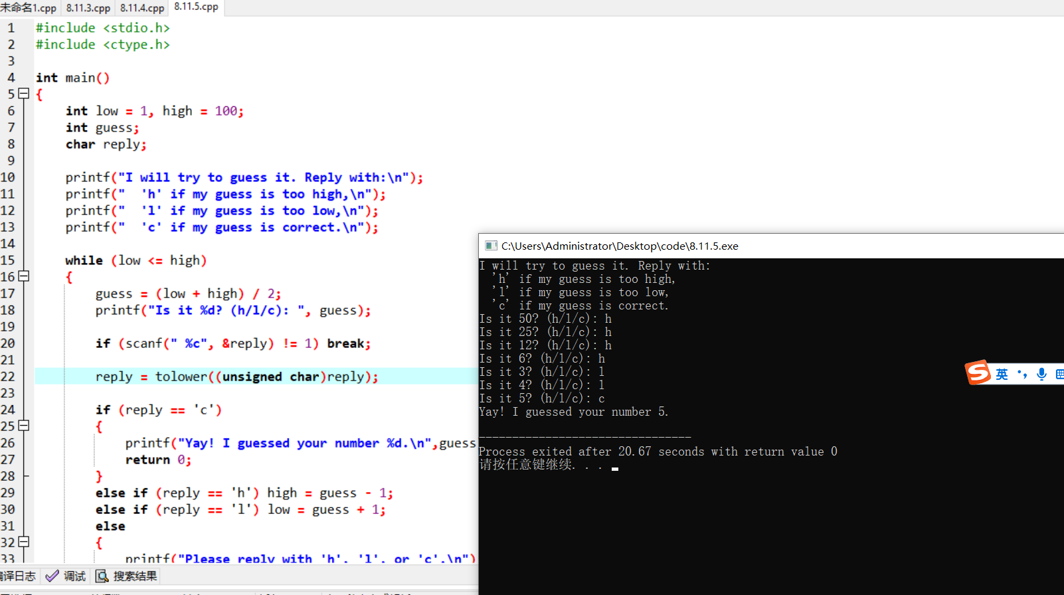Viewport: 1064px width, 595px height.
Task: Collapse the else block at line 32
Action: coord(24,542)
